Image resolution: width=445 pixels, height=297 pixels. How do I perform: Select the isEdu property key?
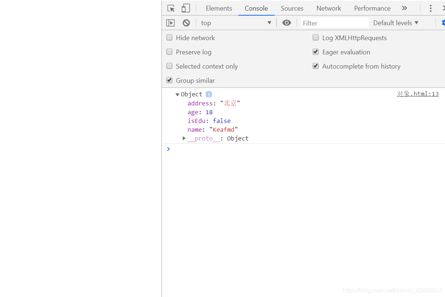point(196,121)
